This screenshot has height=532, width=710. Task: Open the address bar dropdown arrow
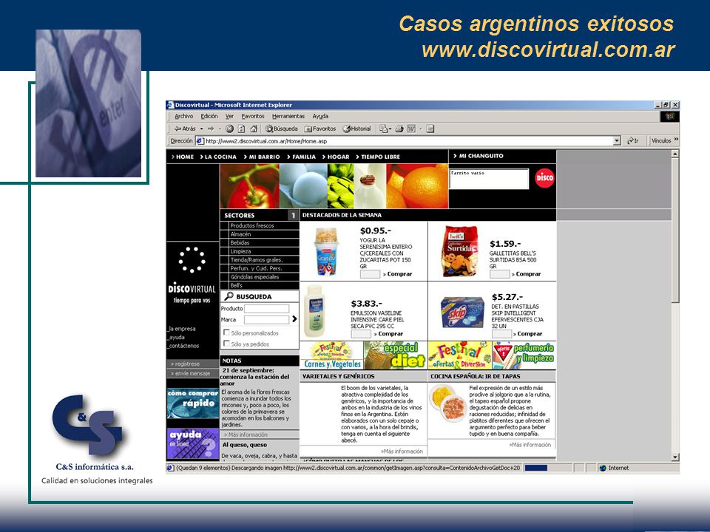pyautogui.click(x=617, y=141)
